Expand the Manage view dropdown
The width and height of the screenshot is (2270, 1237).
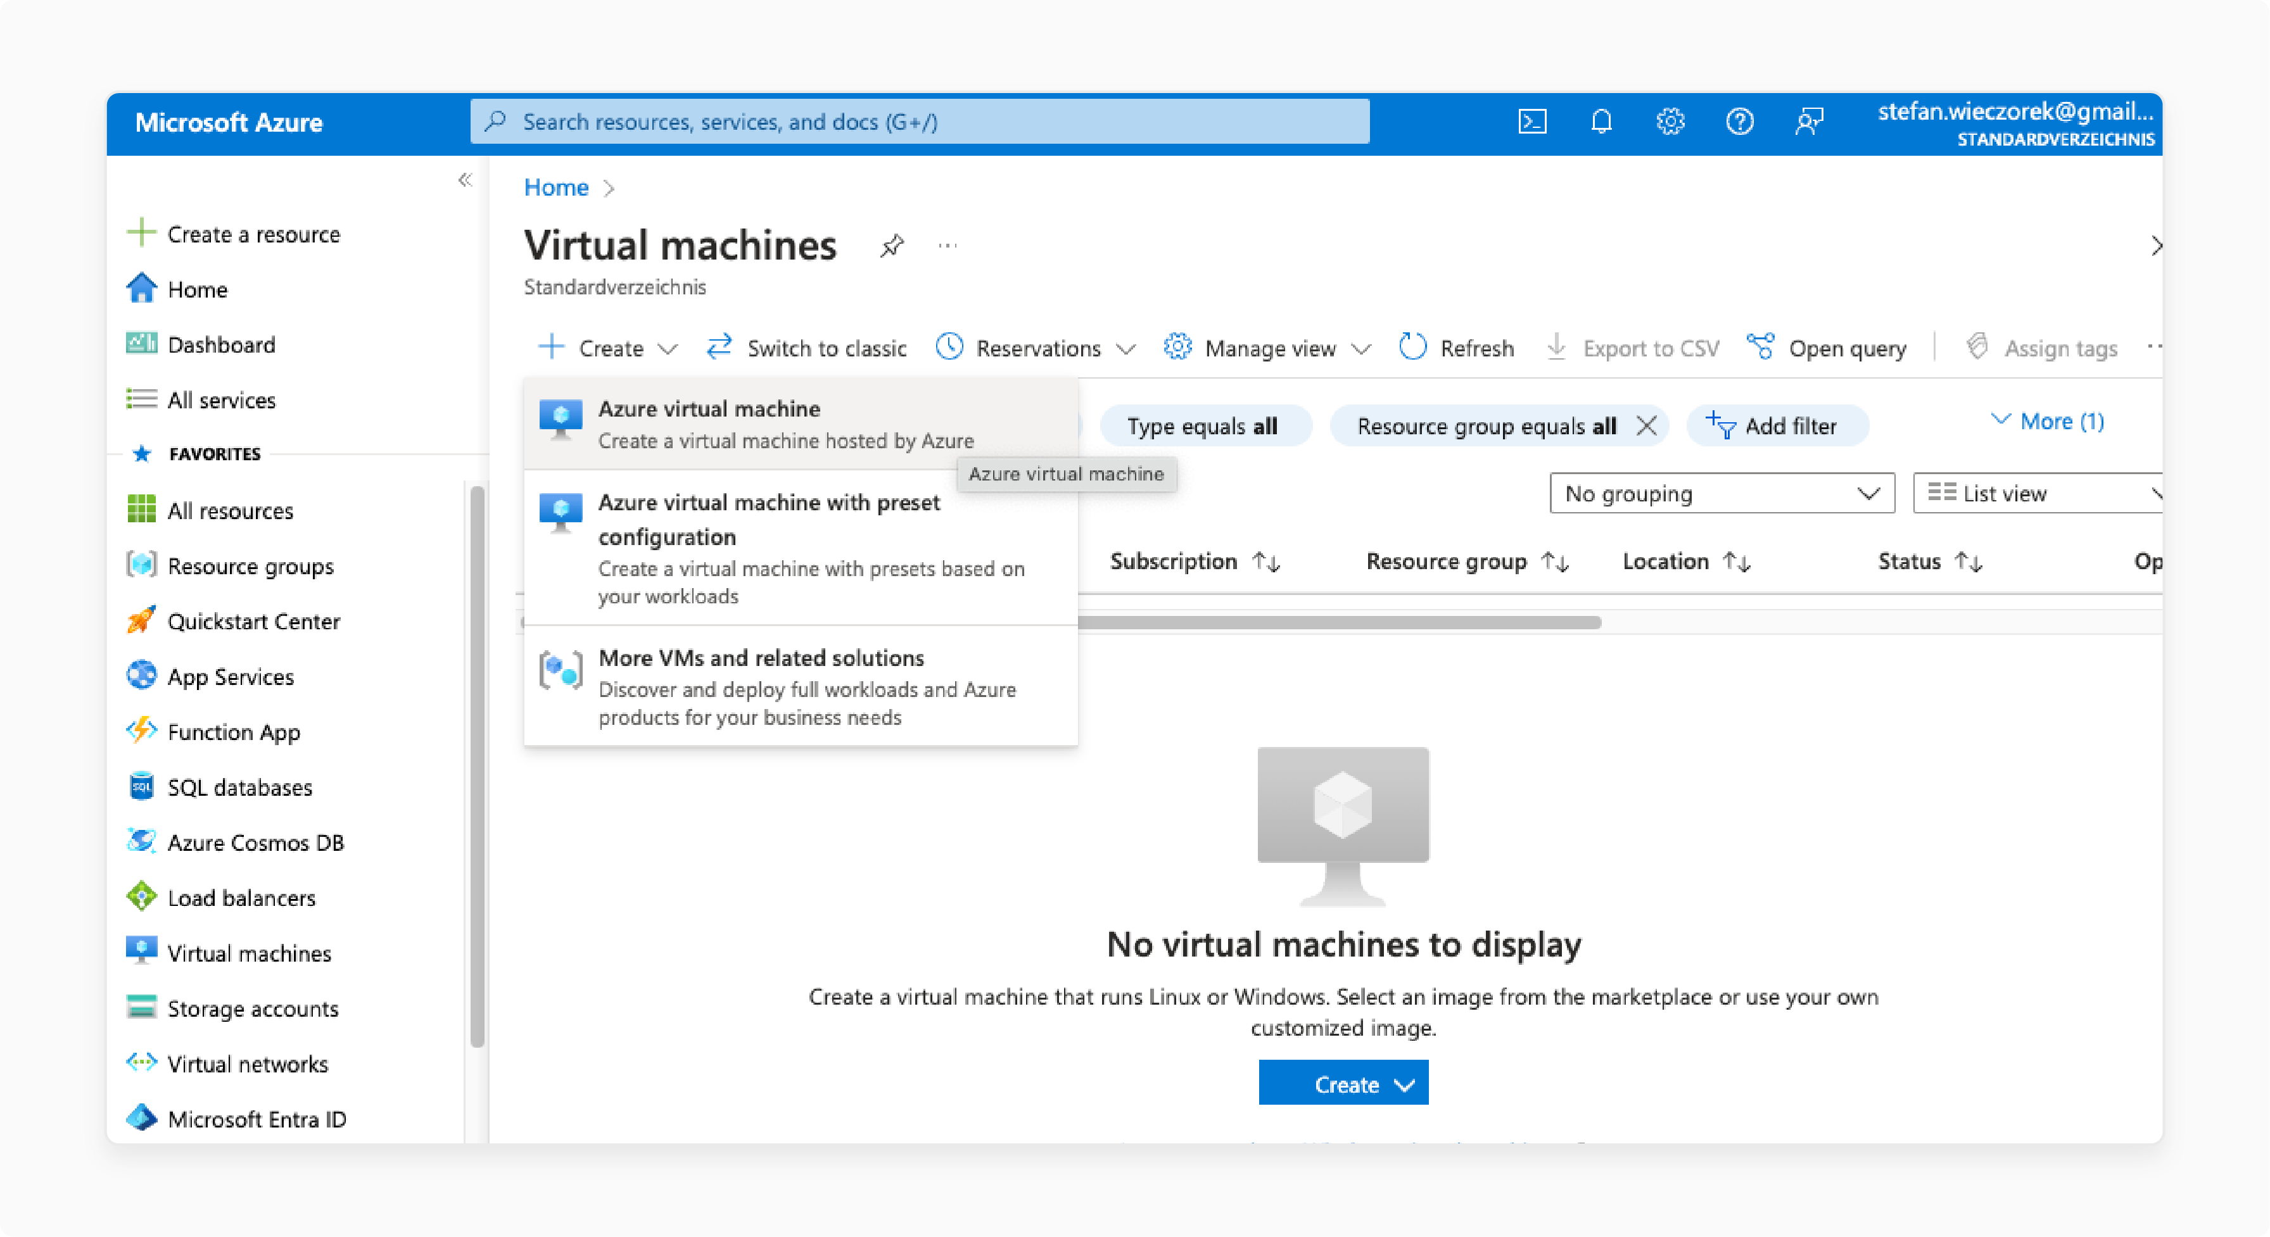1267,348
